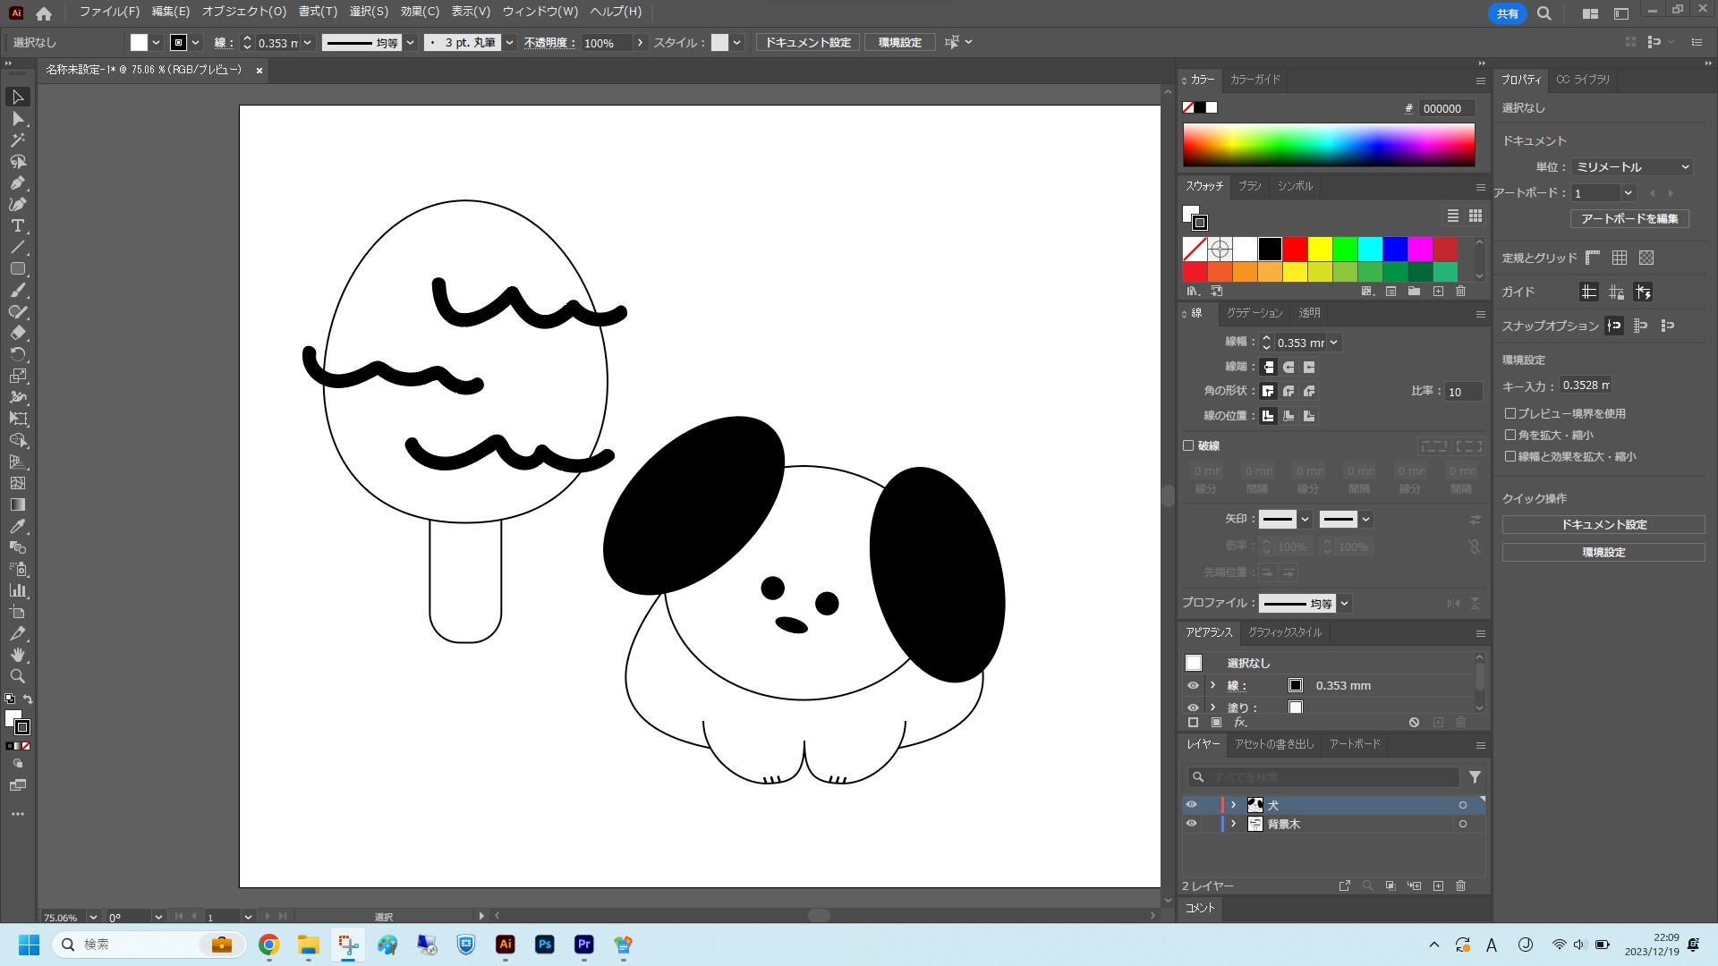Expand the 背景木 layer contents

[1233, 824]
